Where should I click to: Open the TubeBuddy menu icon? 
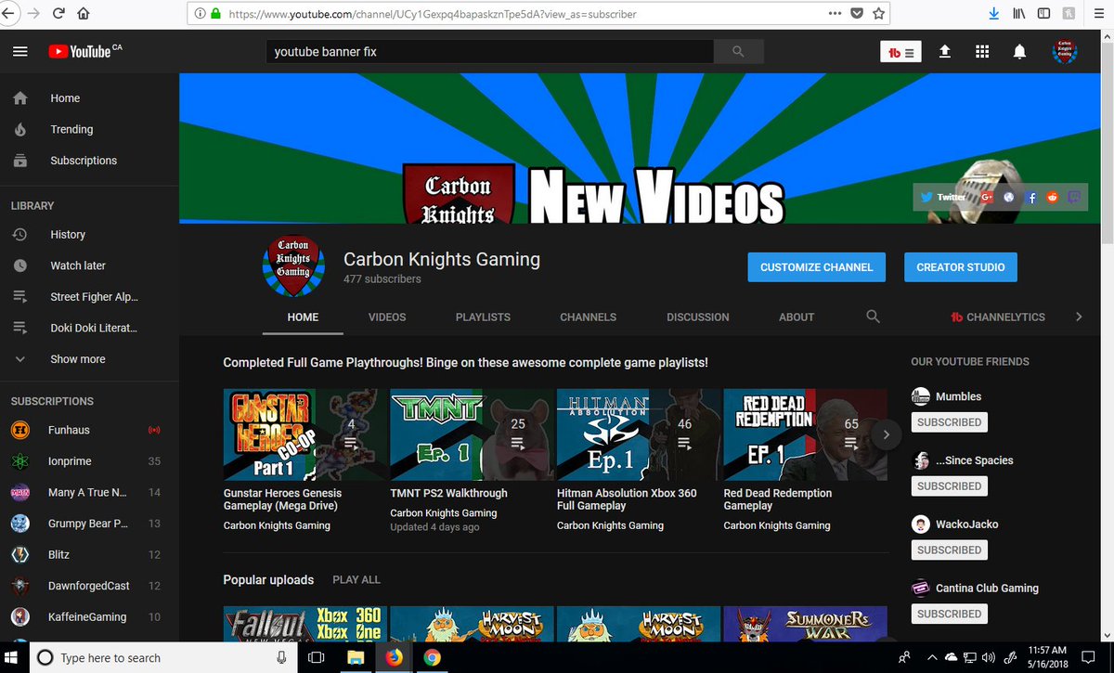(901, 52)
